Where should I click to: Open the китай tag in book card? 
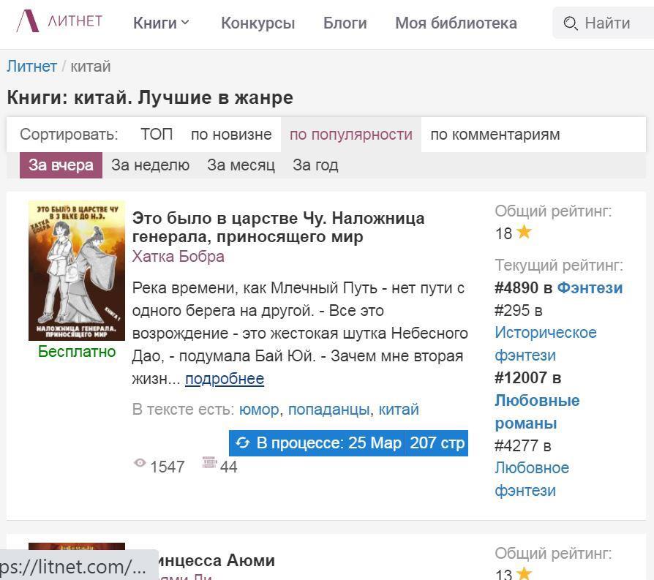click(398, 410)
